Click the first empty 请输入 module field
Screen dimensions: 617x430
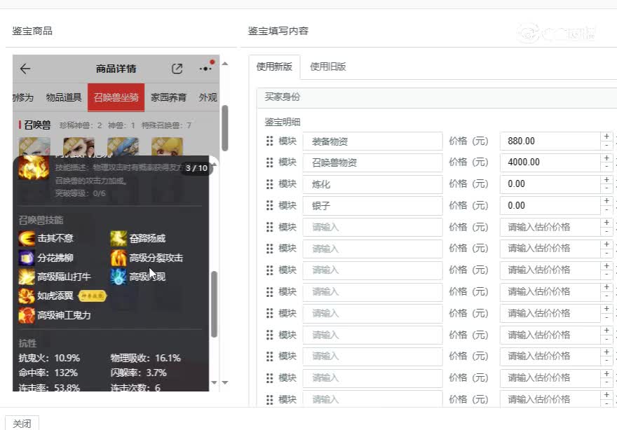tap(372, 227)
